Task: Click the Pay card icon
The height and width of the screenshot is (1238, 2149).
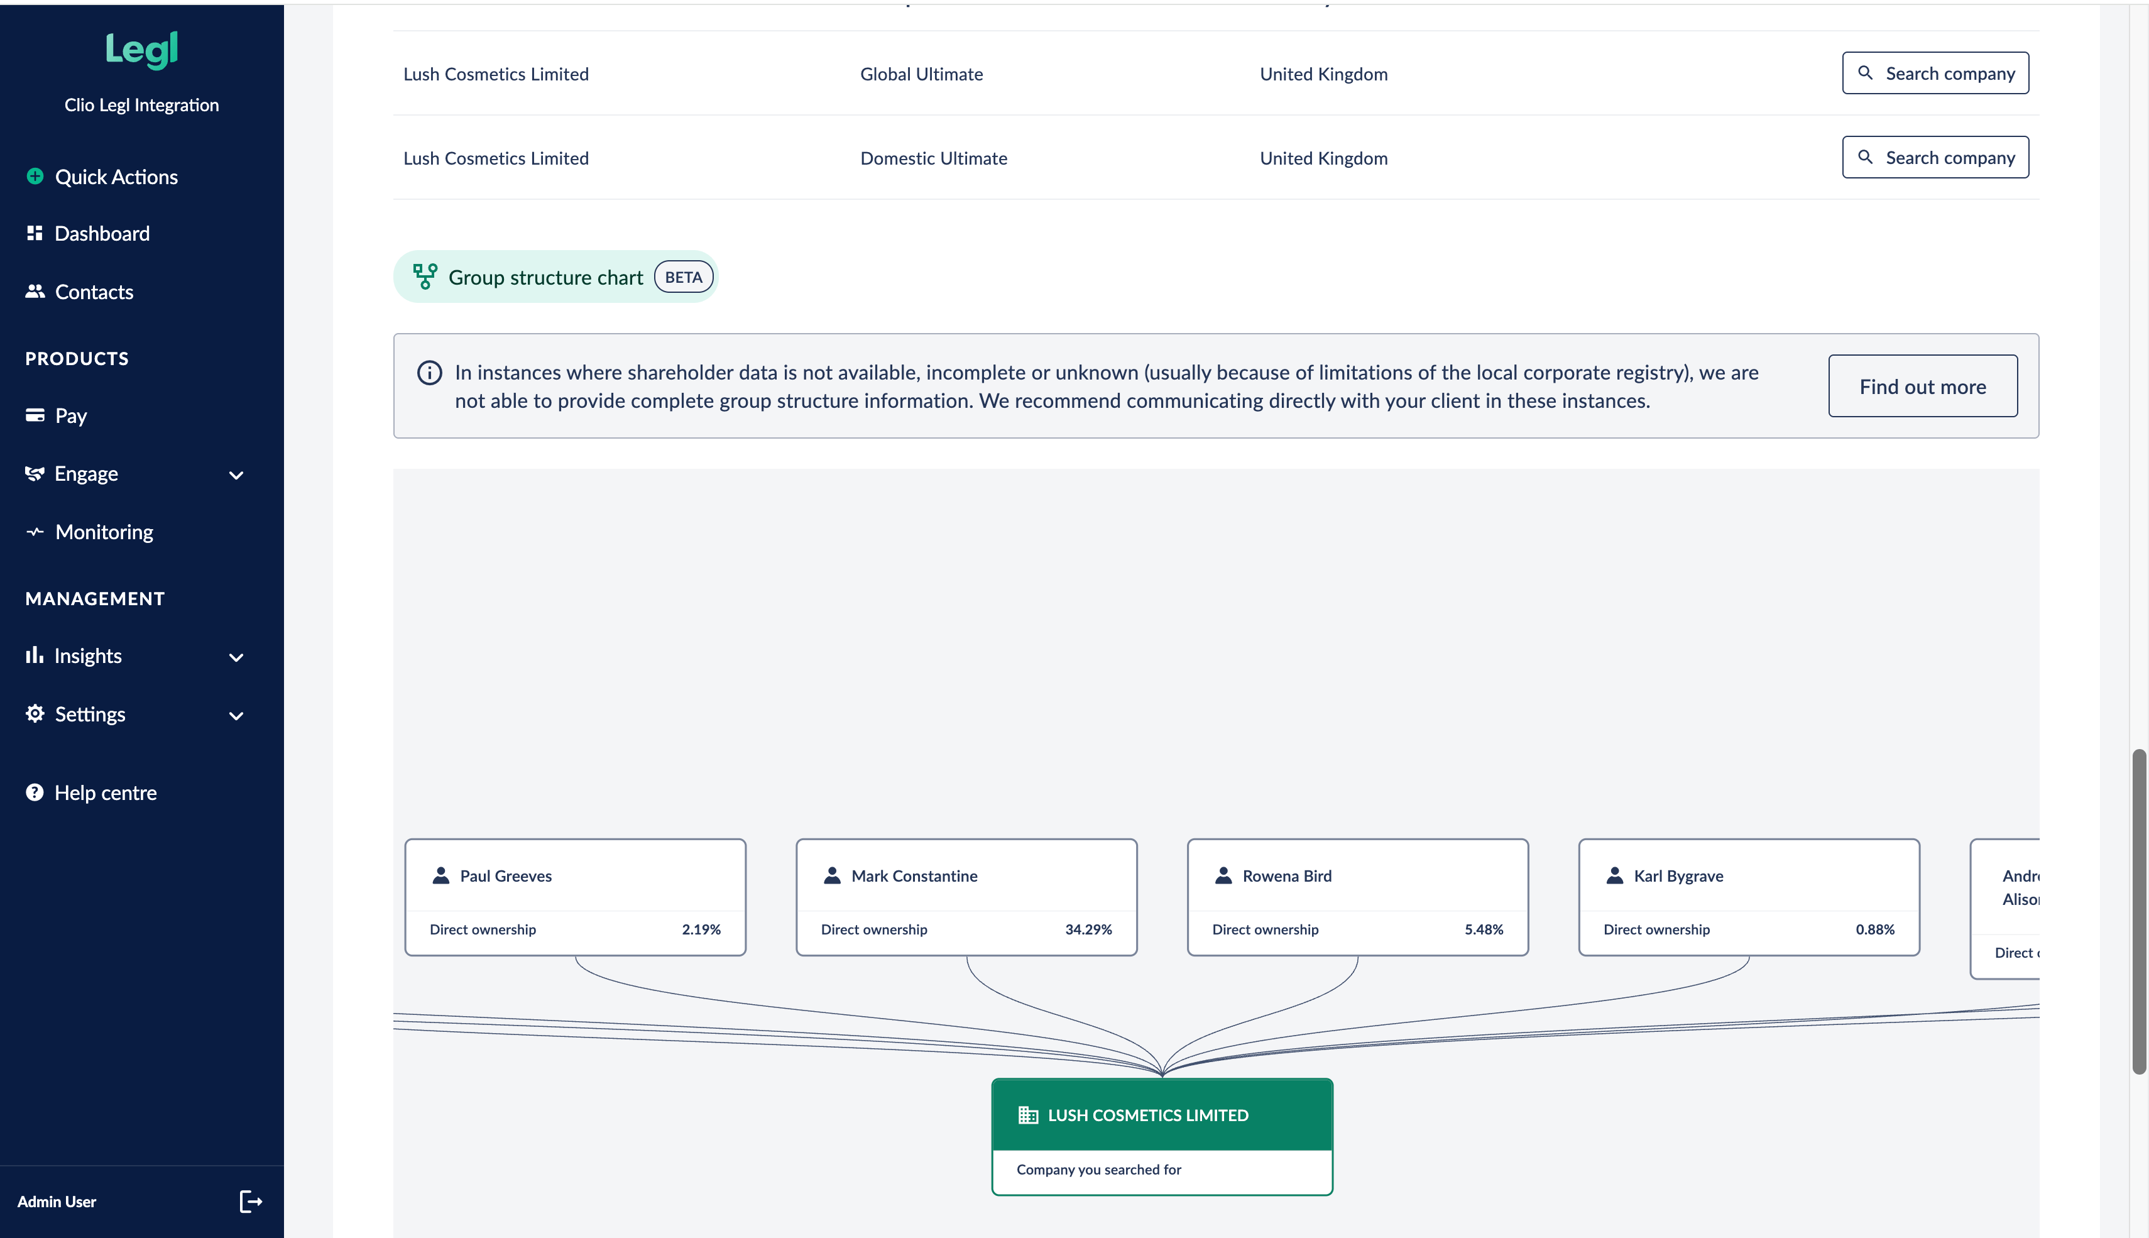Action: (35, 415)
